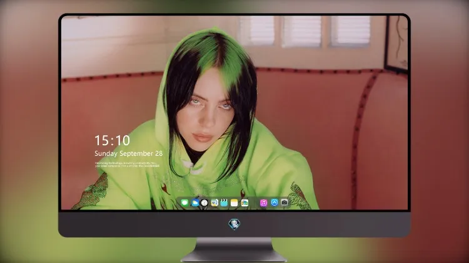Select the Sunday September 28 date text
Viewport: 469px width, 263px height.
click(x=129, y=153)
